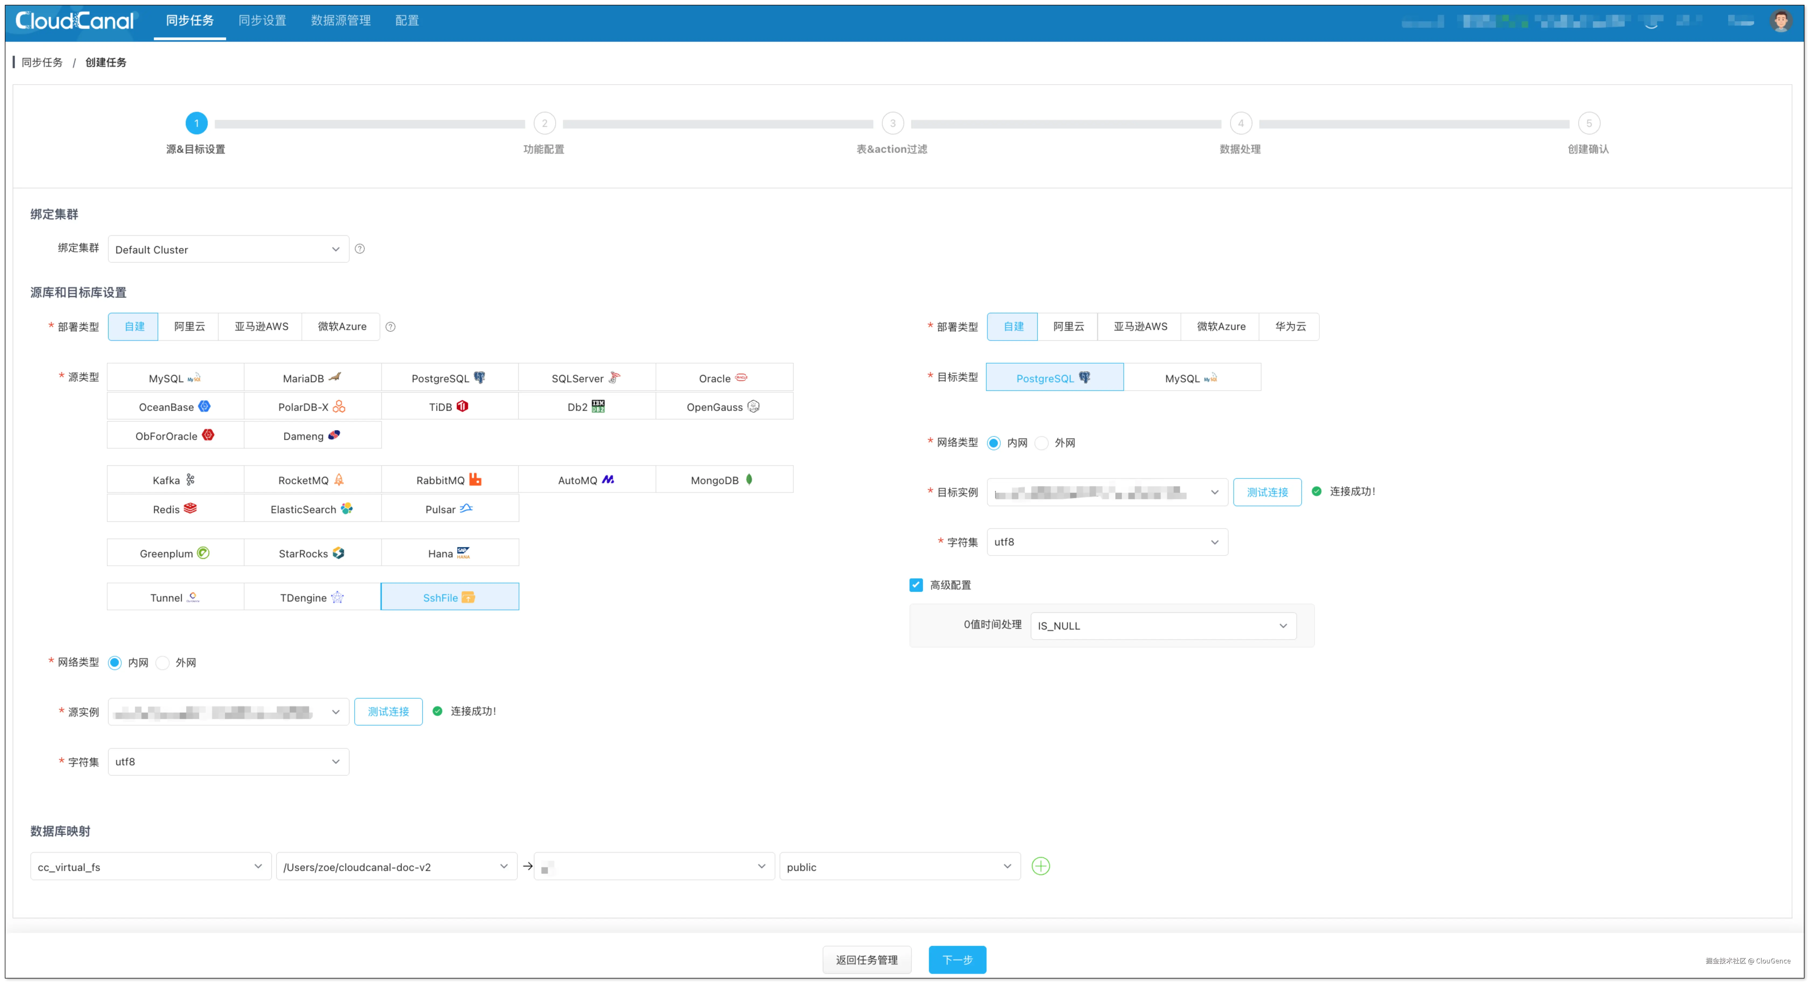Screen dimensions: 1812x986
Task: Click the 下一步 button
Action: 957,959
